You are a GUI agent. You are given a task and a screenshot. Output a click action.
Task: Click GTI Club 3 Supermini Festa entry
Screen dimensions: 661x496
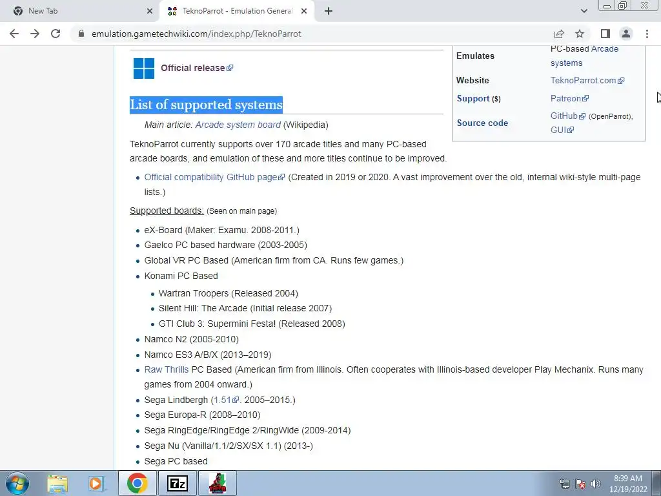coord(252,324)
